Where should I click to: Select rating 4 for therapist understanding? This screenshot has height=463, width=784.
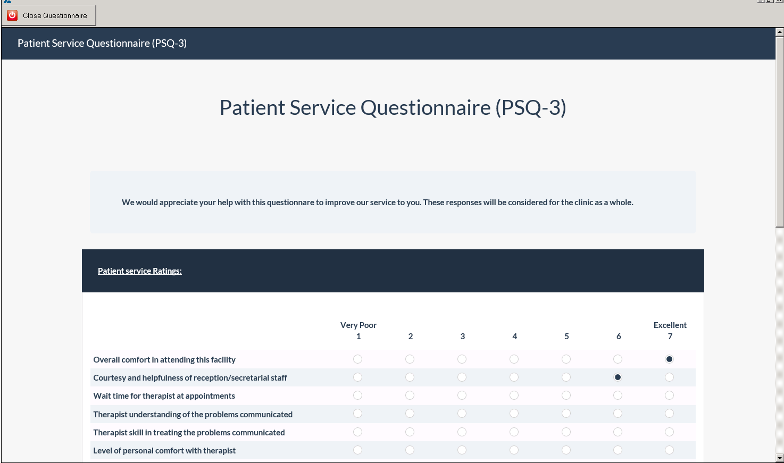(x=514, y=414)
